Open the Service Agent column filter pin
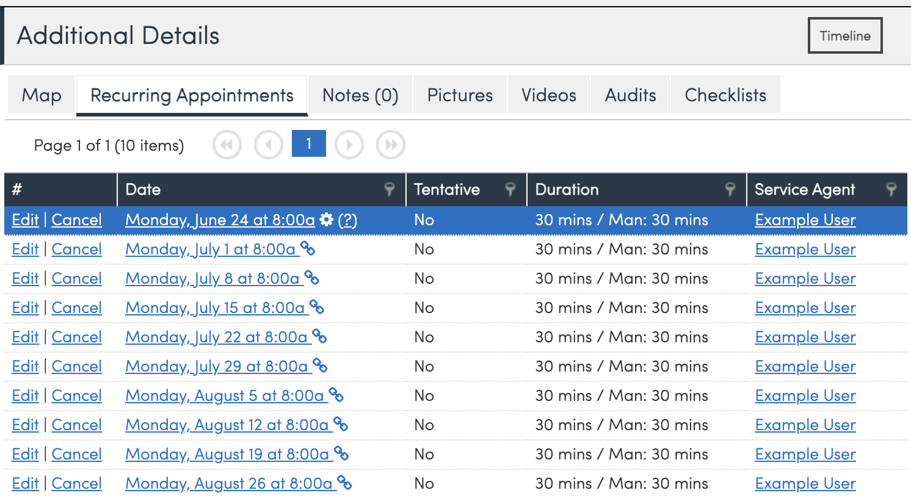 click(891, 189)
